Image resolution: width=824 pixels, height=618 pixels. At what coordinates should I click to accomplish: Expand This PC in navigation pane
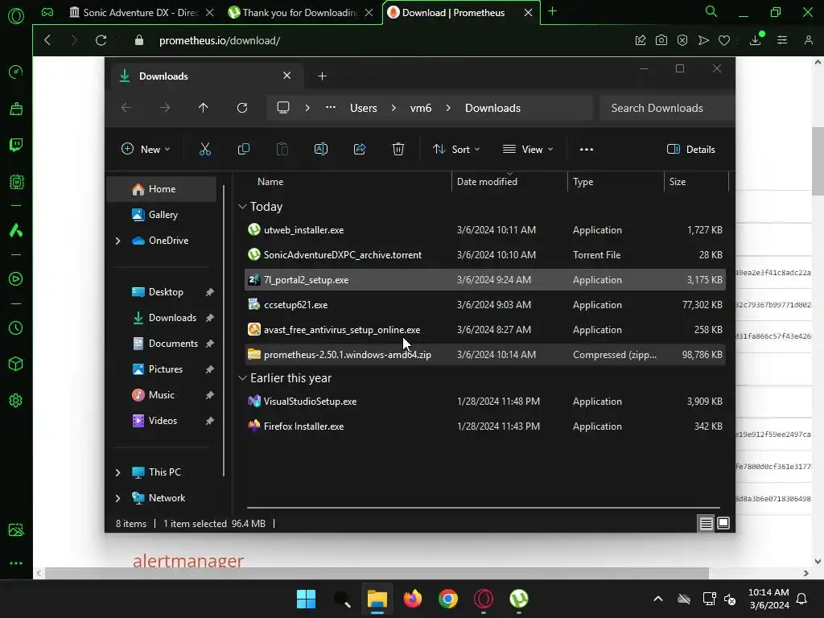click(x=117, y=472)
